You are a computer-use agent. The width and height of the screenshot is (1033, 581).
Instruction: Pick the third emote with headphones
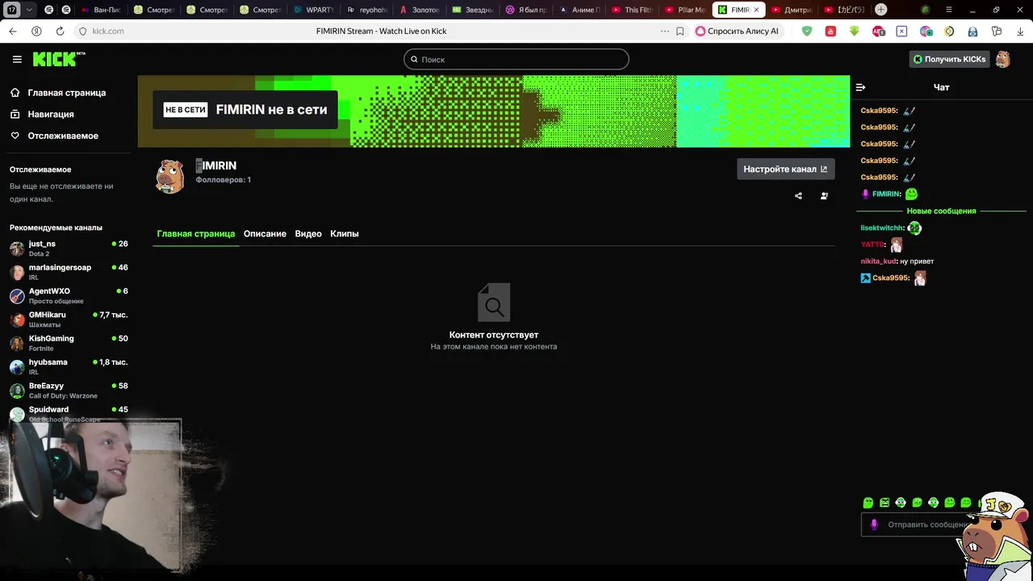(x=901, y=503)
